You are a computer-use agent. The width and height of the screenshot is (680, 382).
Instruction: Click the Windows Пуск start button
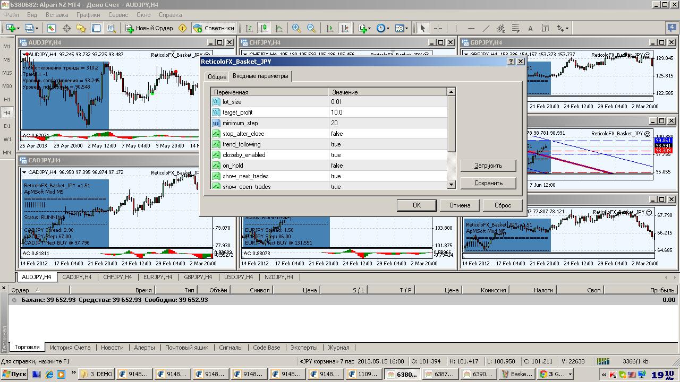click(x=14, y=374)
